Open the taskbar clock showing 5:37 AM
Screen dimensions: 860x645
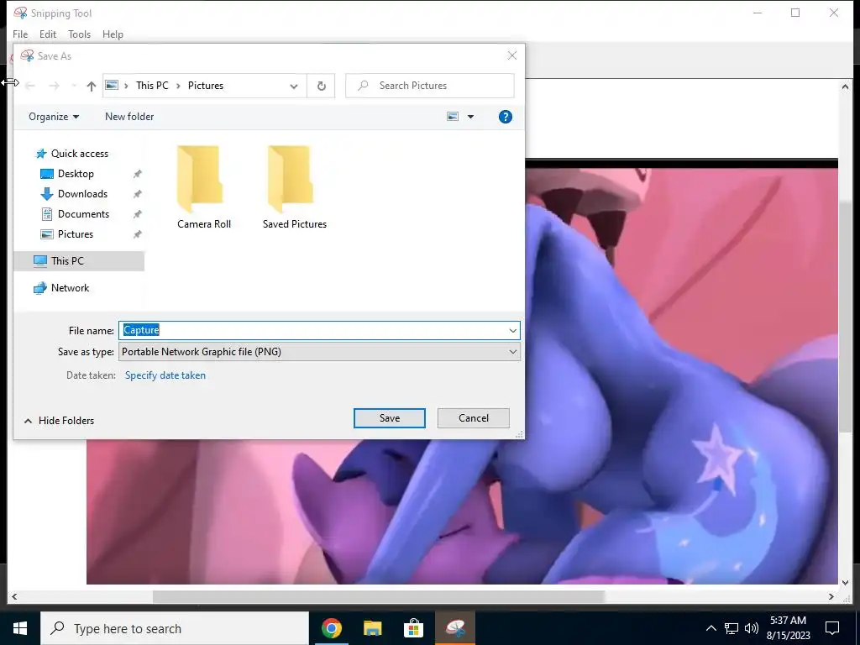(788, 628)
